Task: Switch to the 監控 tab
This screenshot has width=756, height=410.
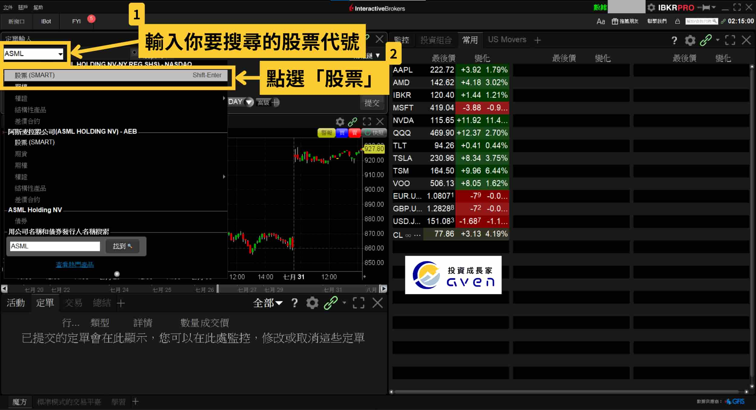Action: coord(402,40)
